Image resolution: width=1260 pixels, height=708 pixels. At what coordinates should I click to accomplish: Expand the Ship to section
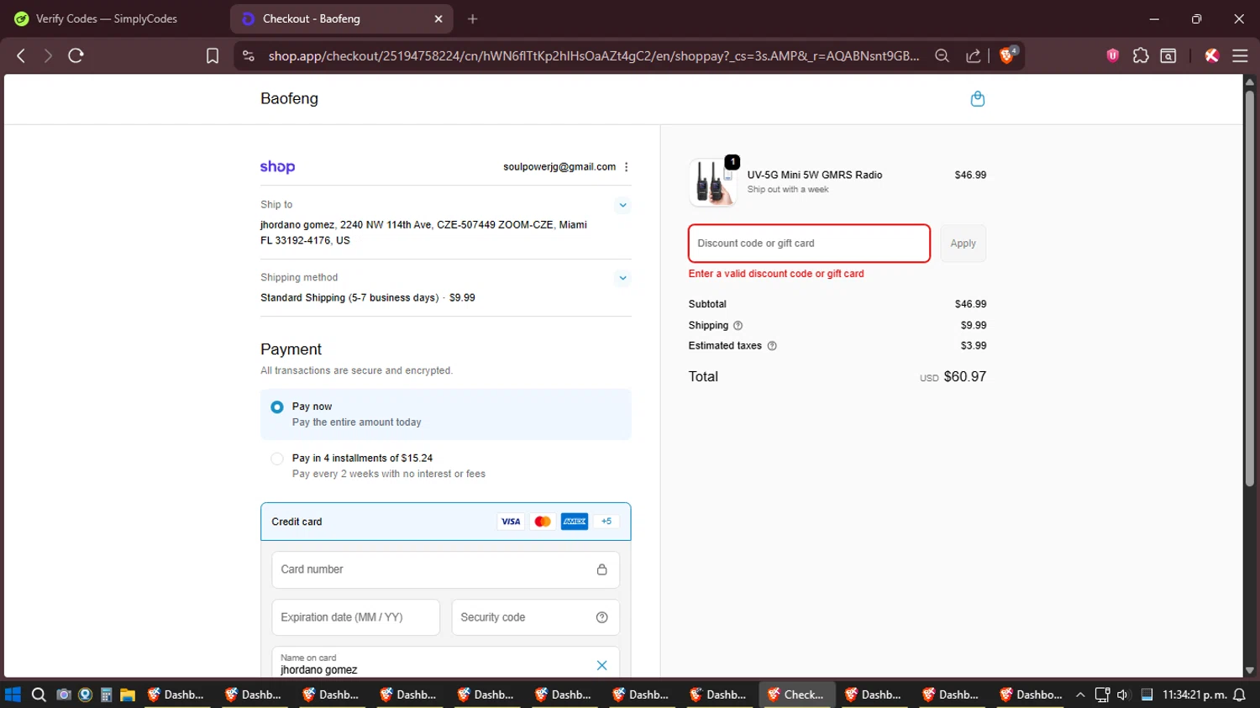(x=622, y=205)
